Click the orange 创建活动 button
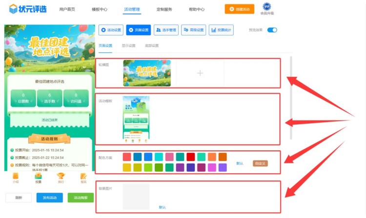The height and width of the screenshot is (218, 366). [x=239, y=9]
